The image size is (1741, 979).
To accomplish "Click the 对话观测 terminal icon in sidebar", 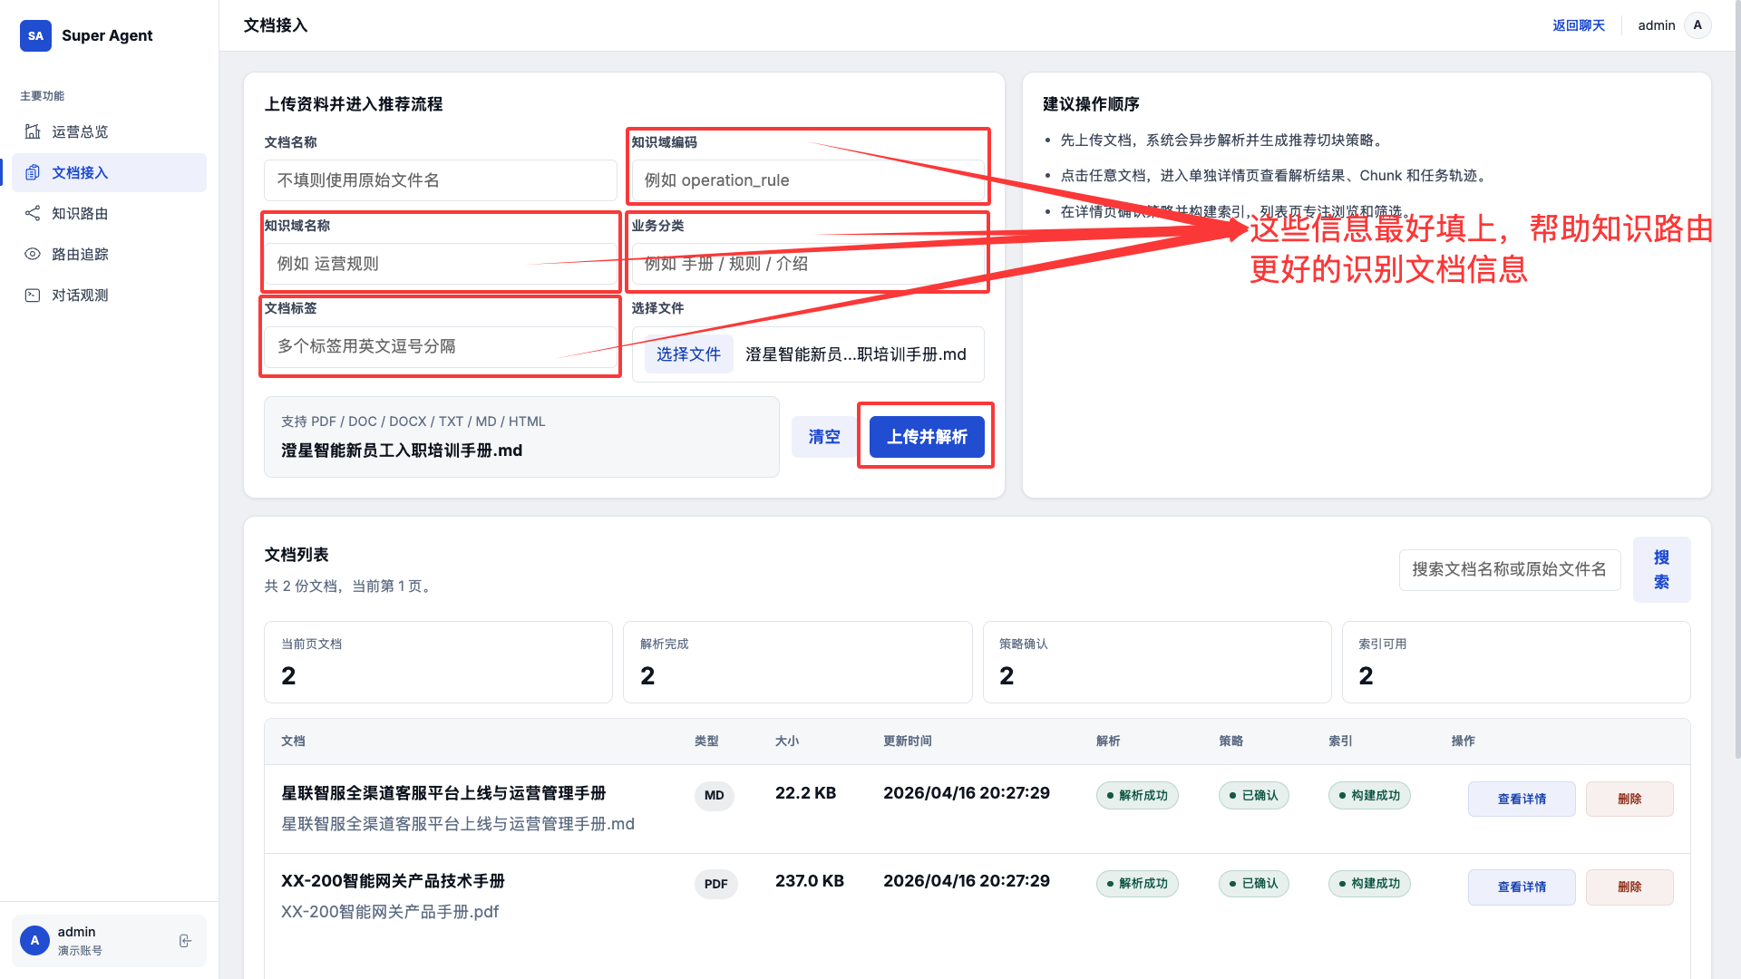I will 33,295.
